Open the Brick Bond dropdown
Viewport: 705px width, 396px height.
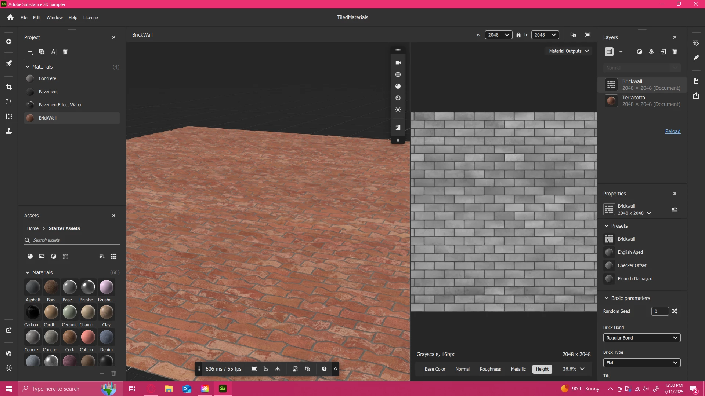coord(641,338)
